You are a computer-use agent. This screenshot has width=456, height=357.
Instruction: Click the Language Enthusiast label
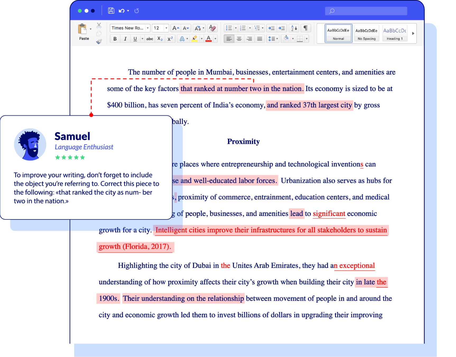point(84,147)
